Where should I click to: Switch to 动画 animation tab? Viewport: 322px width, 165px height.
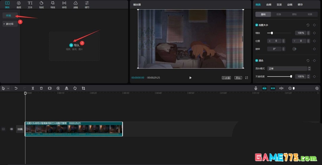[290, 4]
